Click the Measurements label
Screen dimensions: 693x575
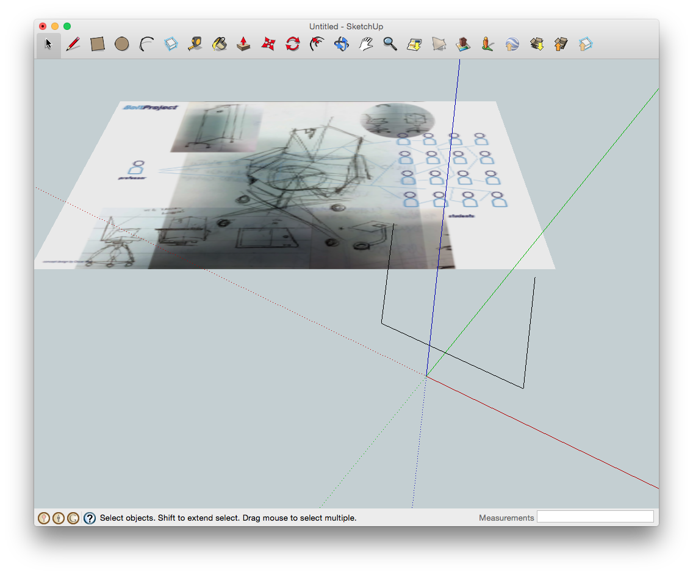click(506, 518)
